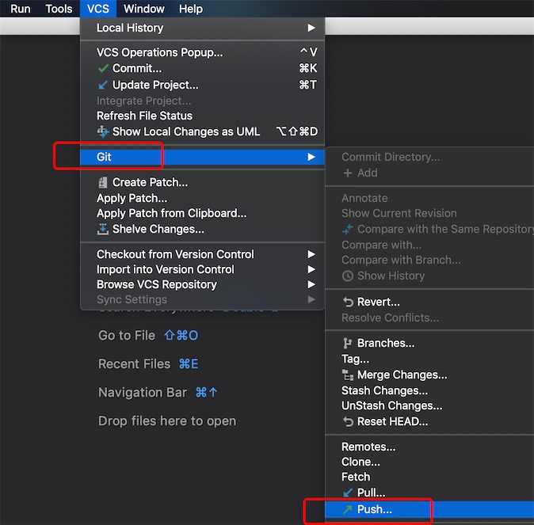
Task: Select Stash Changes...
Action: click(x=429, y=390)
